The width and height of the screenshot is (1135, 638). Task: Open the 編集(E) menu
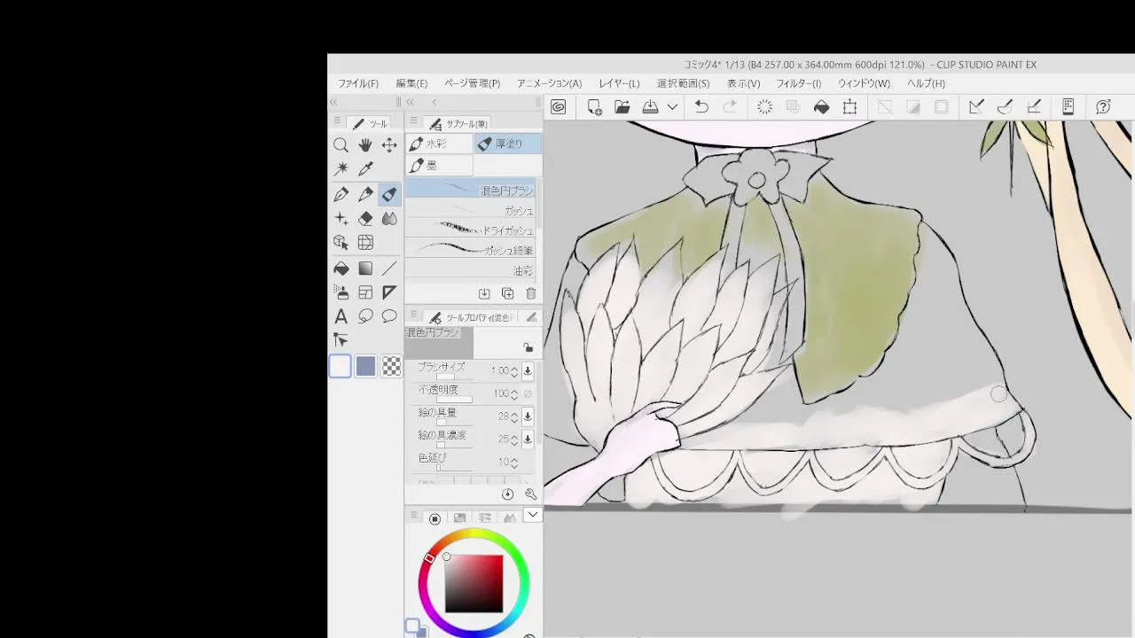411,83
